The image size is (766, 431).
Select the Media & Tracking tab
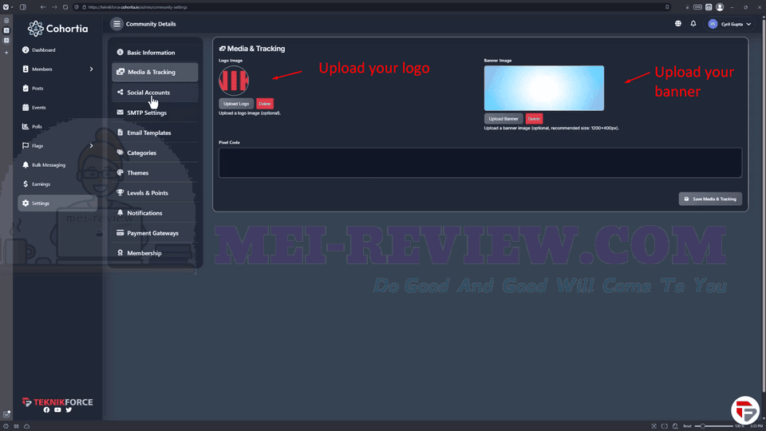pyautogui.click(x=155, y=72)
